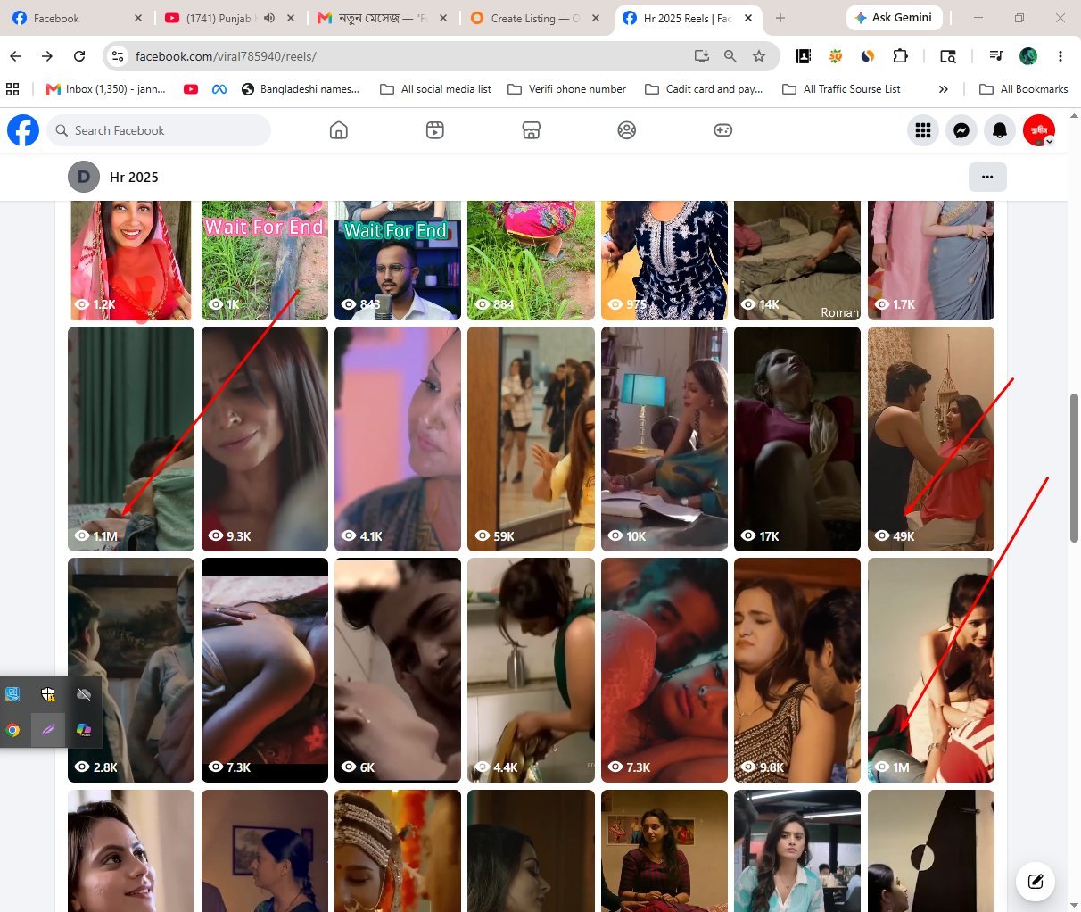Open the colorful app icon in tray popup
Image resolution: width=1081 pixels, height=912 pixels.
[x=84, y=730]
